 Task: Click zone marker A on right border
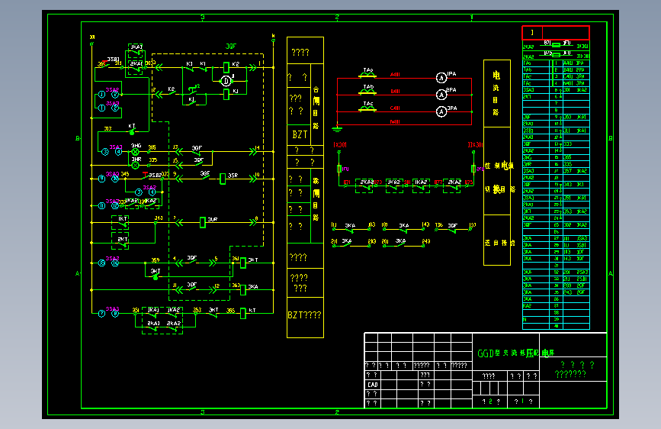click(x=611, y=273)
